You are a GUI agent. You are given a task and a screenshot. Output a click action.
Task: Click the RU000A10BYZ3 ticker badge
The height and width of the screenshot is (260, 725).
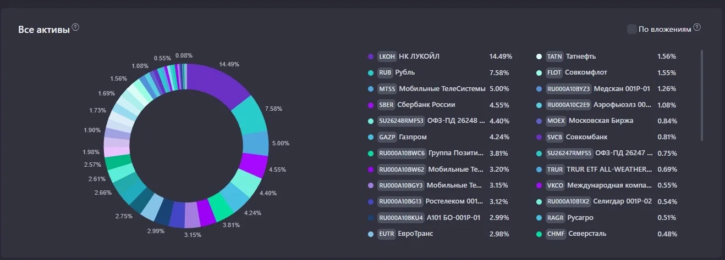[569, 89]
